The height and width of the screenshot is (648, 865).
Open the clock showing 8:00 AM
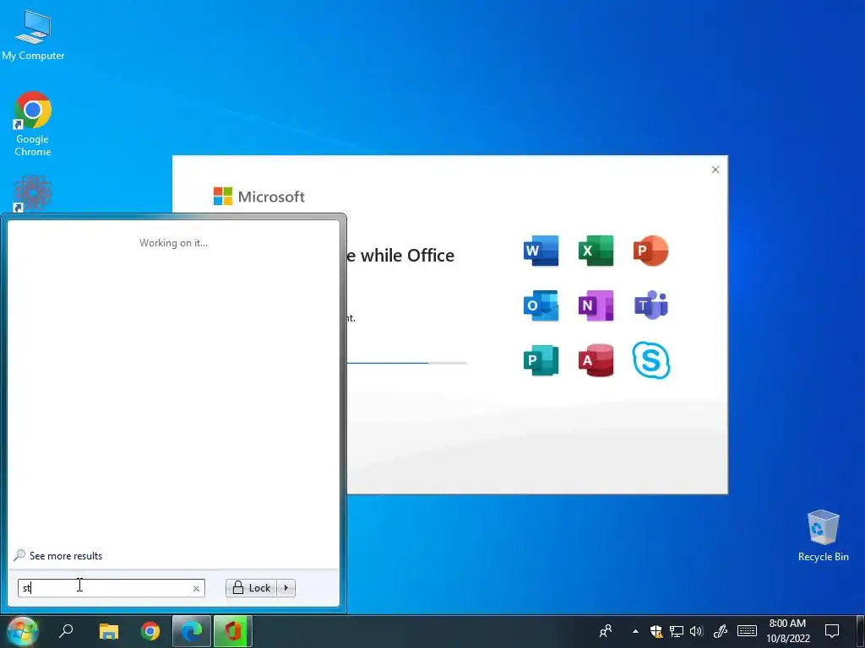coord(788,631)
